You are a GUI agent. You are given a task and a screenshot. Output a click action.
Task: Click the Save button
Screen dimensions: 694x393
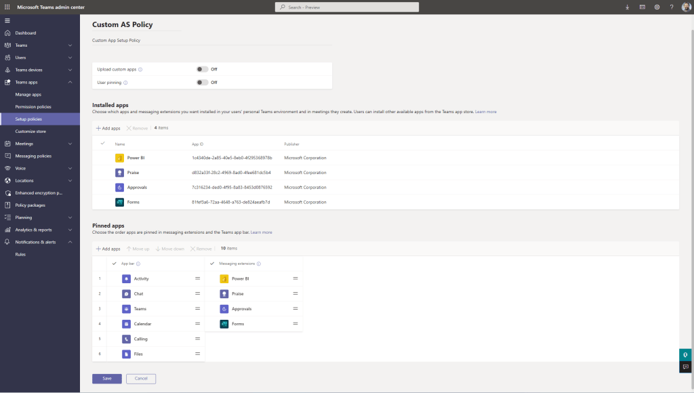(x=107, y=379)
